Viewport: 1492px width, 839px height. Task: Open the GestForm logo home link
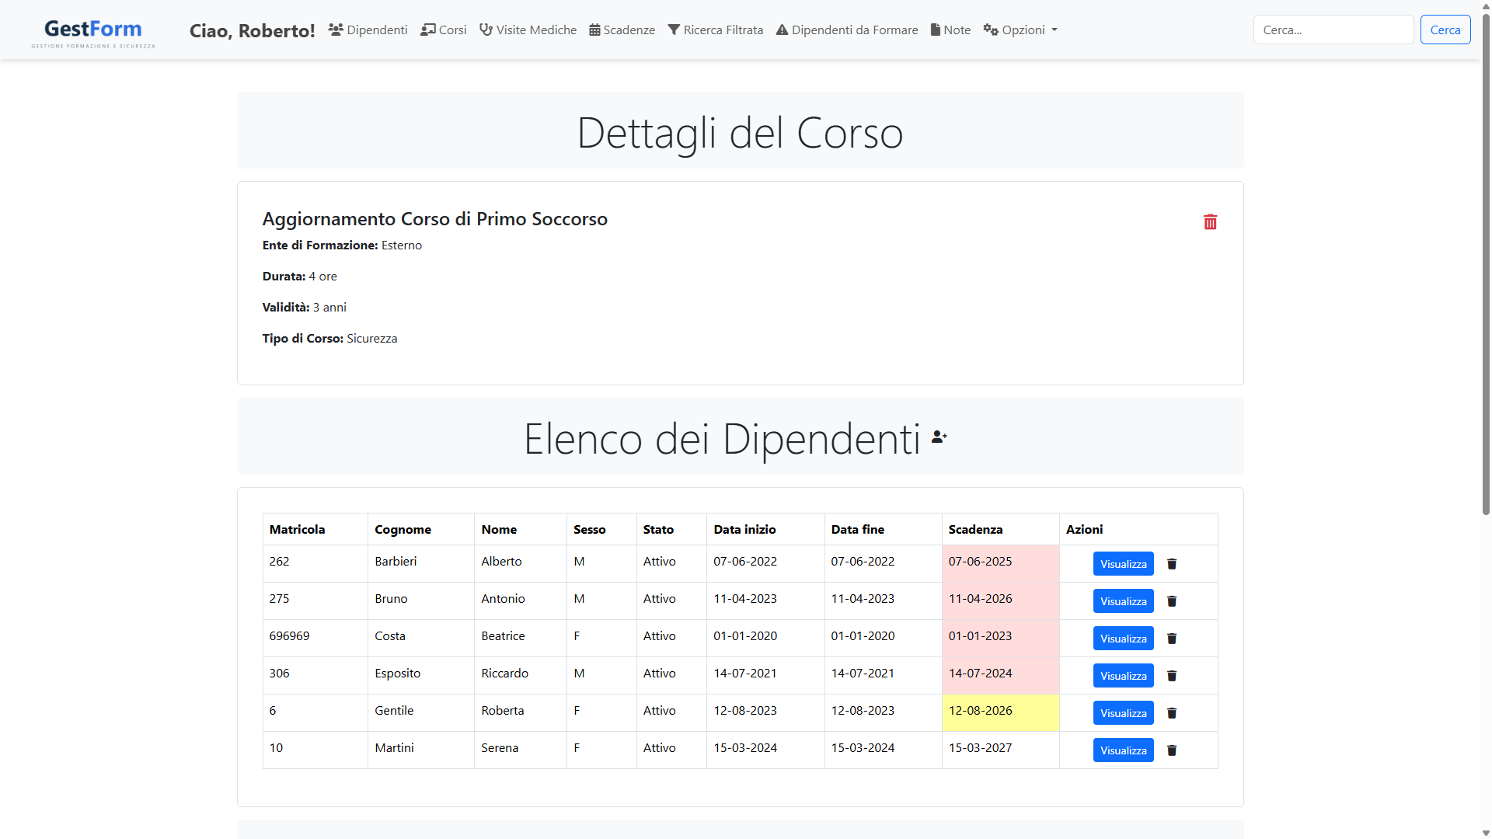point(93,32)
